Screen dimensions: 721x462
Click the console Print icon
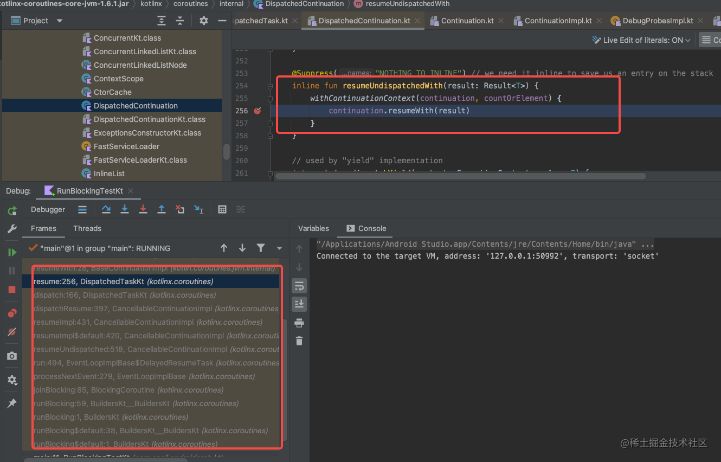[299, 323]
